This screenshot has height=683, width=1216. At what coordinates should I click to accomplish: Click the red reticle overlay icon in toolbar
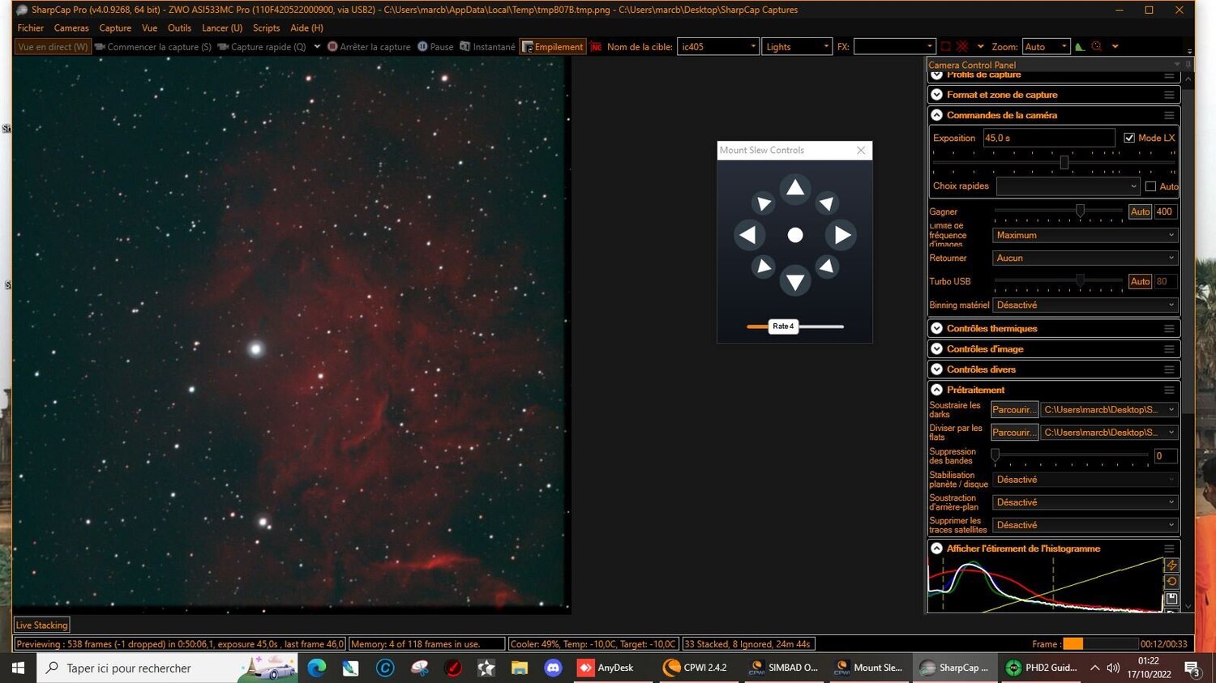pos(962,46)
